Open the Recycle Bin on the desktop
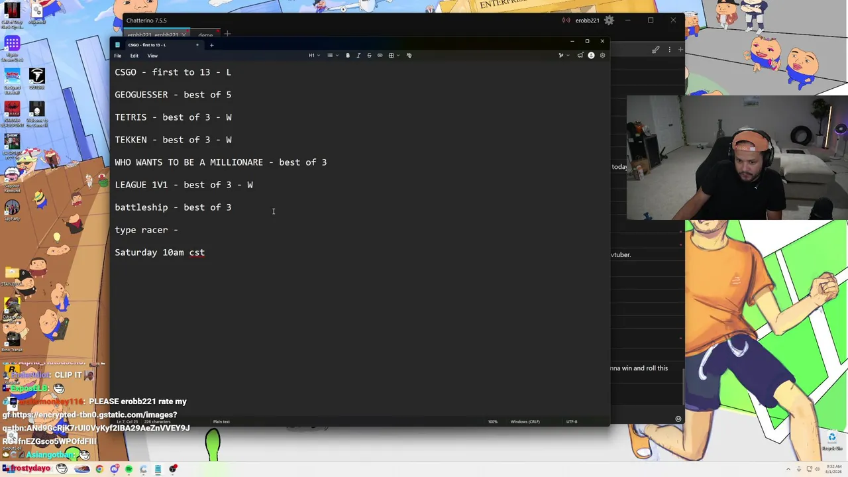 pos(831,440)
